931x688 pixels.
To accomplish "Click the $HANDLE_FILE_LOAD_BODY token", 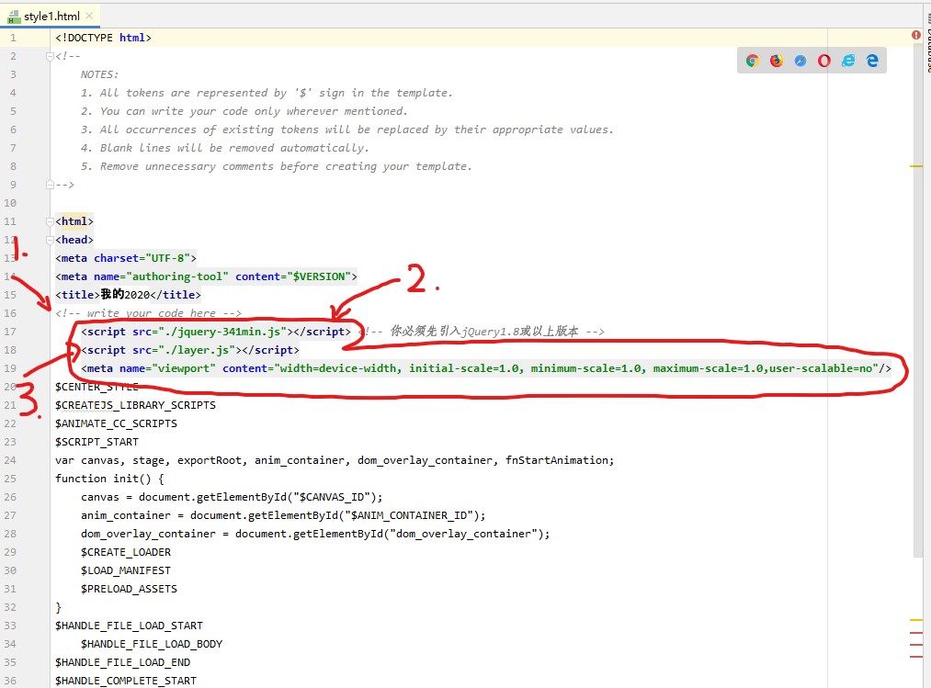I will pos(152,645).
